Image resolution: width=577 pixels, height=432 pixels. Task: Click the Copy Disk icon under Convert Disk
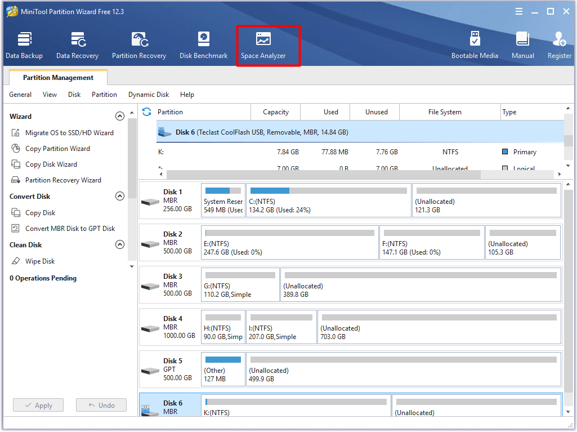click(15, 212)
